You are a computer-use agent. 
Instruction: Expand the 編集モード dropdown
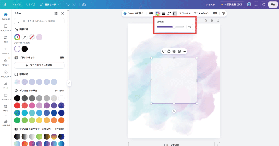click(50, 4)
